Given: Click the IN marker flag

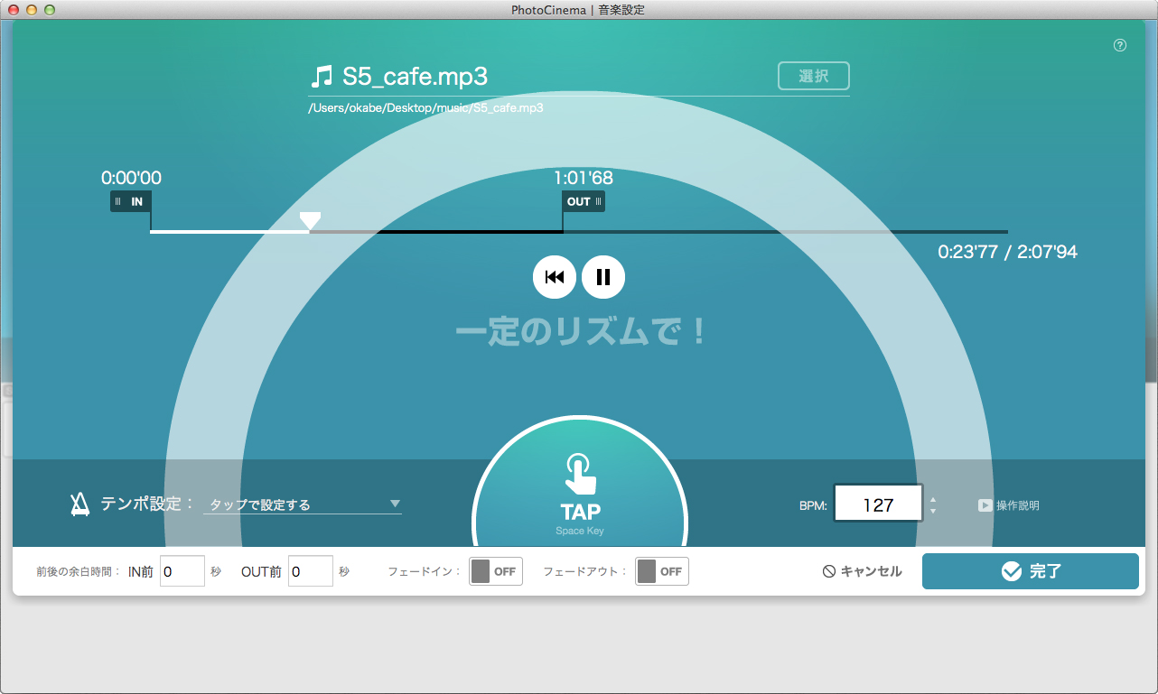Looking at the screenshot, I should click(131, 201).
